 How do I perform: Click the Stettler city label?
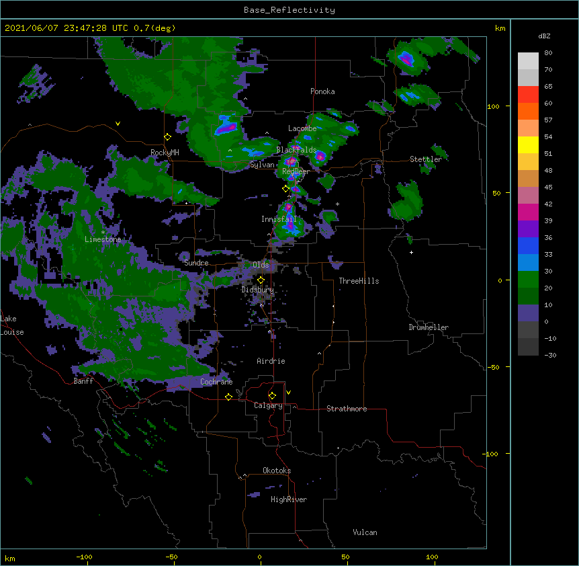click(x=426, y=159)
